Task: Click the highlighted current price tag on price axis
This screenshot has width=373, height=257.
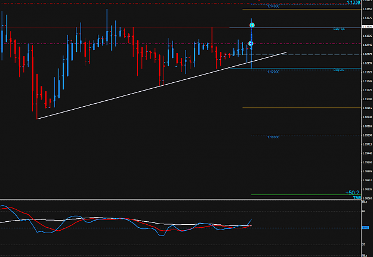Action: point(367,27)
